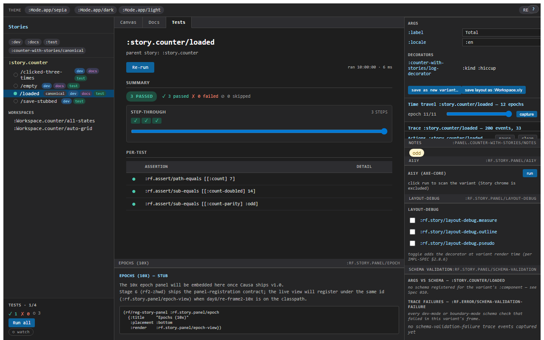Click the Re-run button
Screen dimensions: 544x340
(140, 67)
